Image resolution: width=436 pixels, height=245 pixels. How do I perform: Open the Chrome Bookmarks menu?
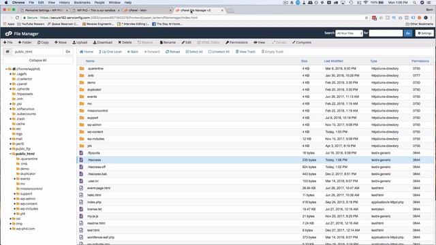pos(82,3)
